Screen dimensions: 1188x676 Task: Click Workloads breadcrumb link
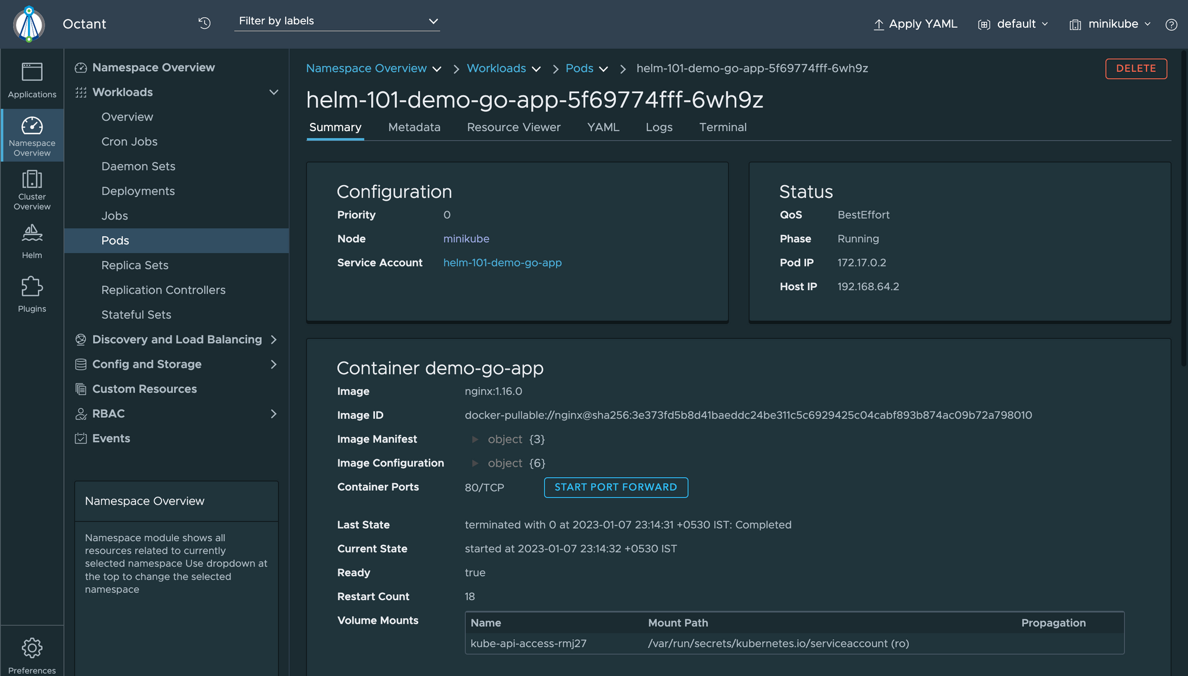coord(496,68)
